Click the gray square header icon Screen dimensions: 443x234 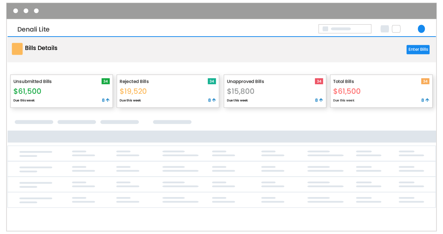tap(385, 29)
